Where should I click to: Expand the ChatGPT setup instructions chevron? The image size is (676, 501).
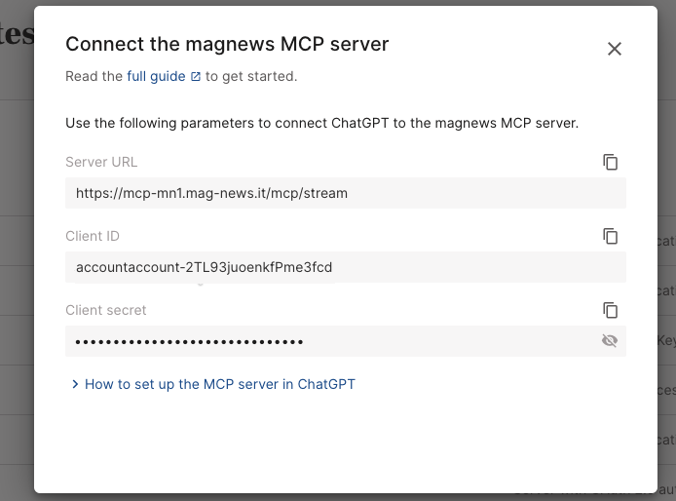(75, 385)
